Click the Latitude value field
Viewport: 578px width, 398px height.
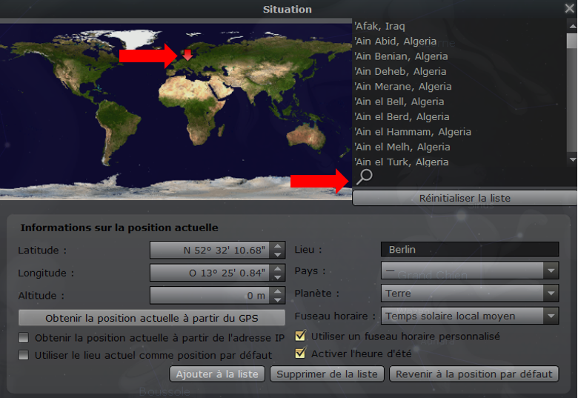tap(210, 251)
